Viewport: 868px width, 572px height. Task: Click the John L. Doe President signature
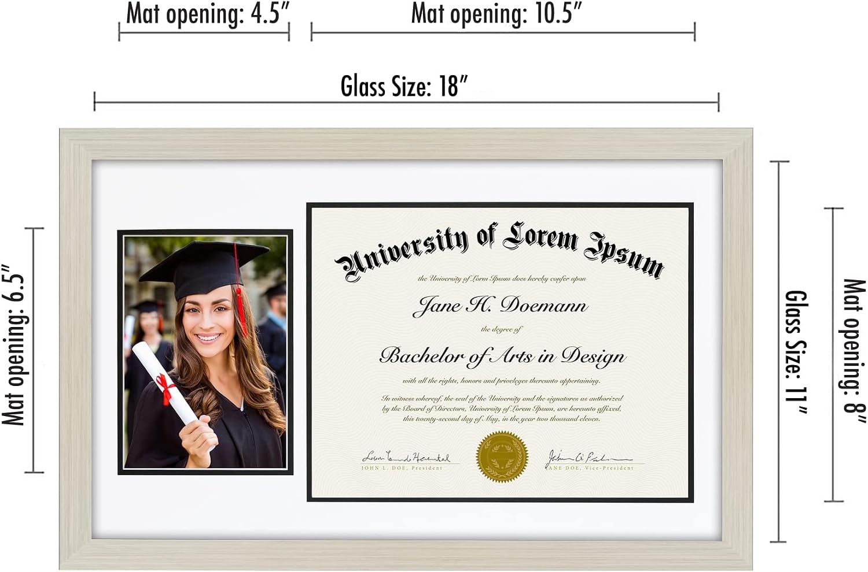tap(406, 461)
